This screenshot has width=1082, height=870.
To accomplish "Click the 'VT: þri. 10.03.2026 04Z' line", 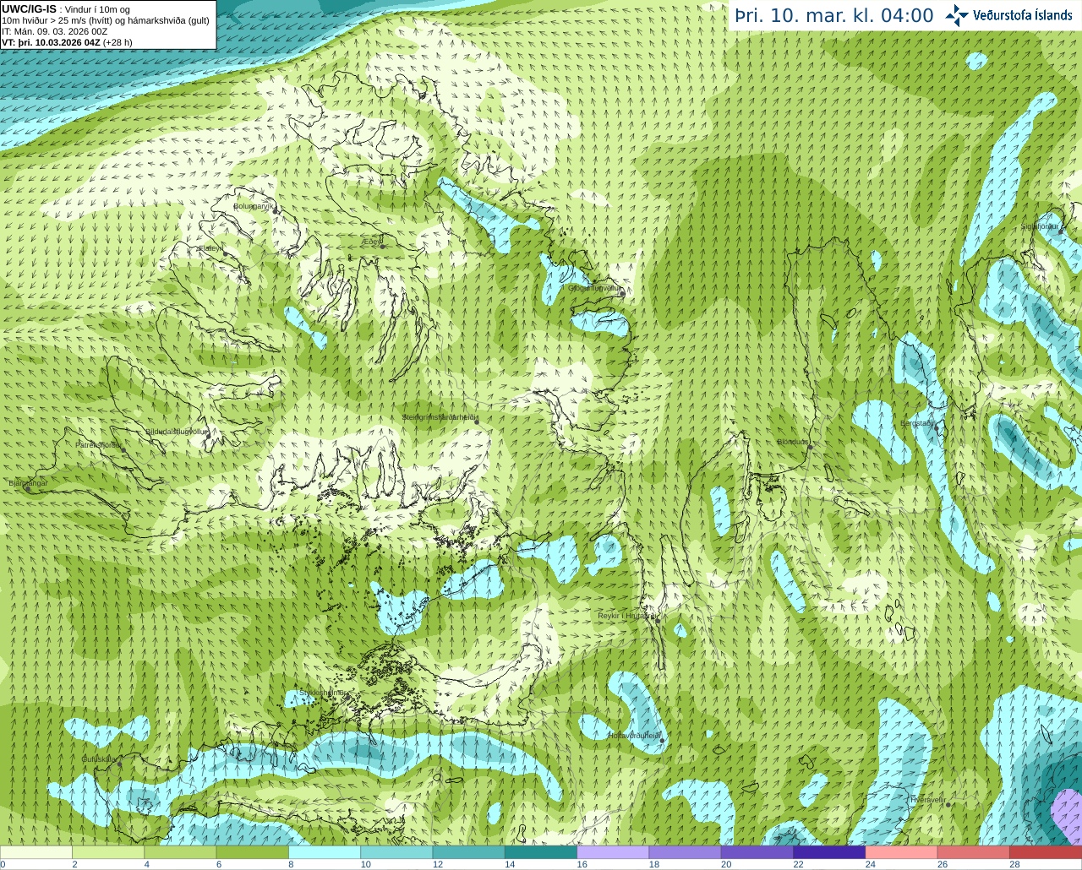I will point(50,42).
